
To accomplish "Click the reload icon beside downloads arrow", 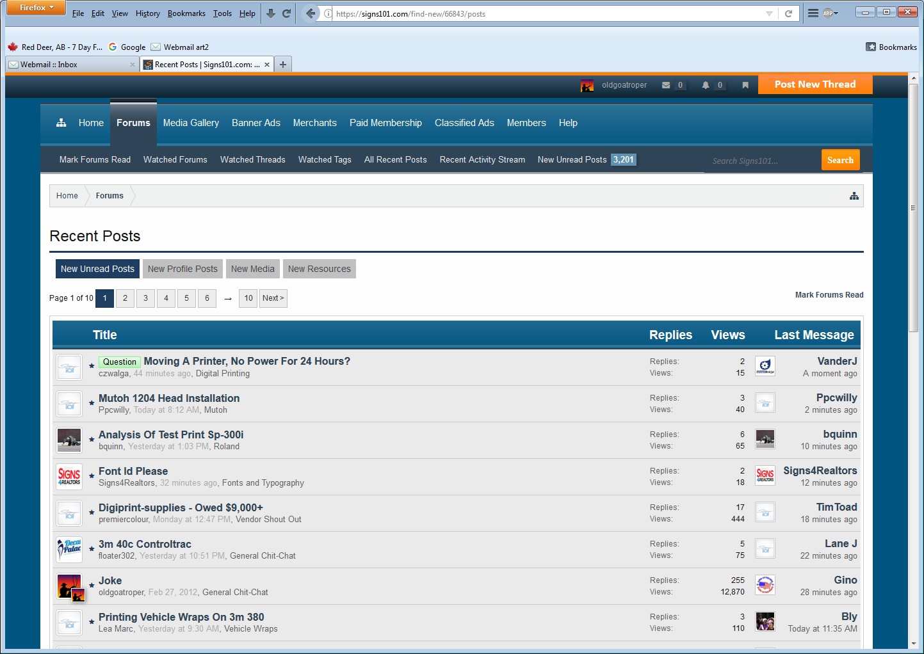I will [286, 13].
